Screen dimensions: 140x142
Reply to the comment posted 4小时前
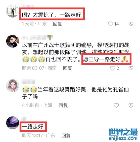click(x=63, y=105)
